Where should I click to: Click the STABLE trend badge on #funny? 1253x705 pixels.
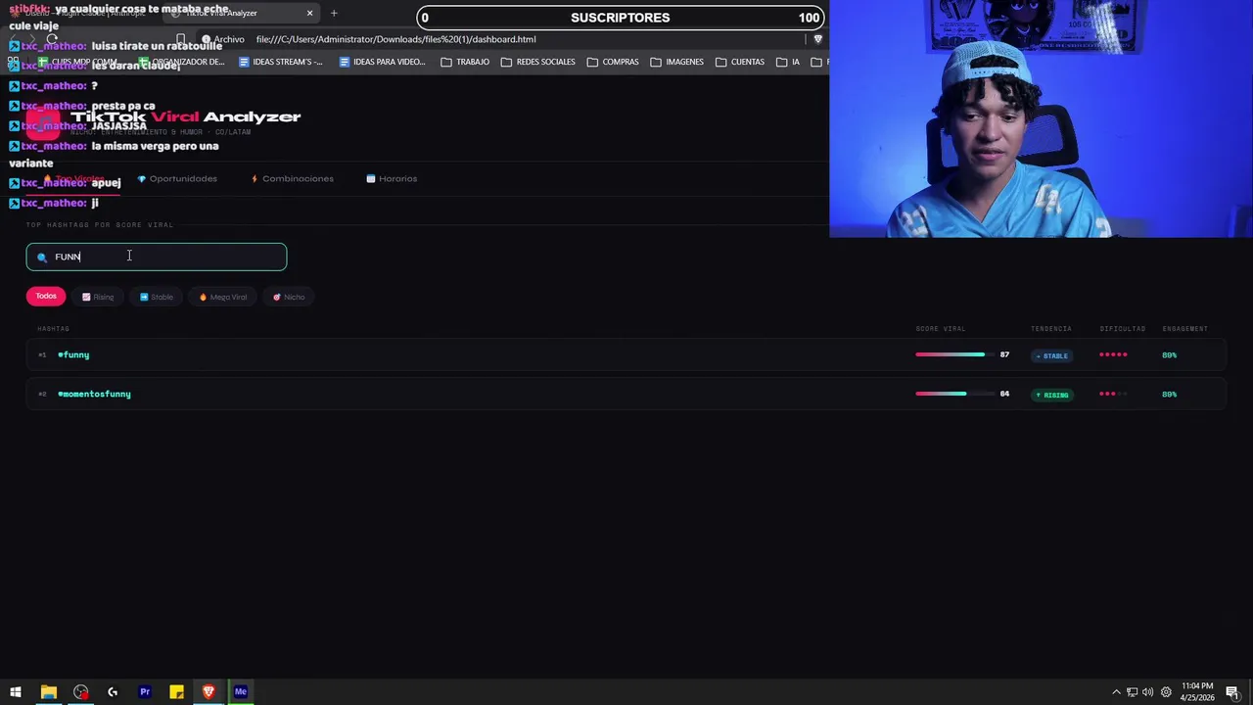(1052, 355)
